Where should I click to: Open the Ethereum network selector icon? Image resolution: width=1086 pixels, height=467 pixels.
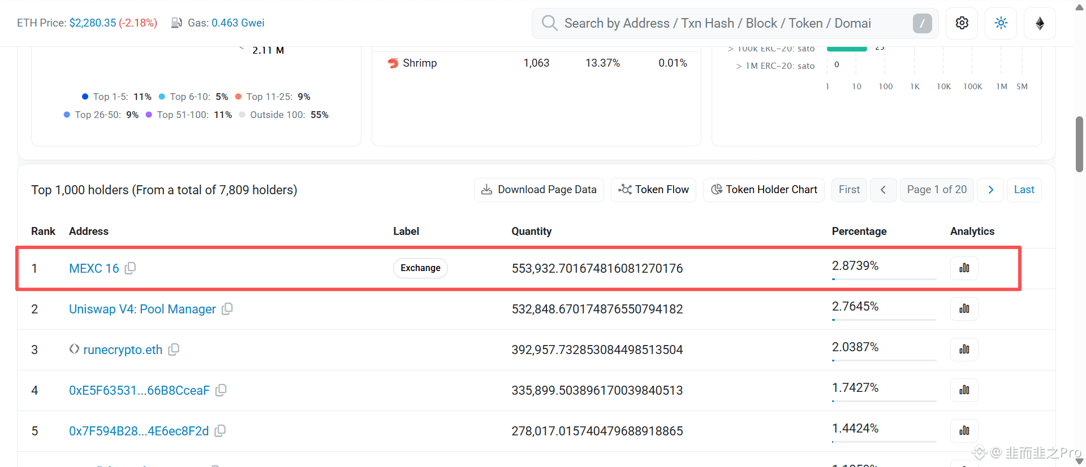[x=1040, y=23]
